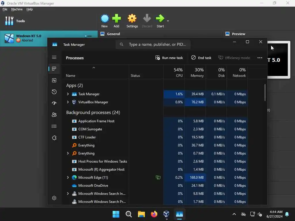Viewport: 295px width, 221px height.
Task: Open notification bell in system tray
Action: tap(287, 214)
